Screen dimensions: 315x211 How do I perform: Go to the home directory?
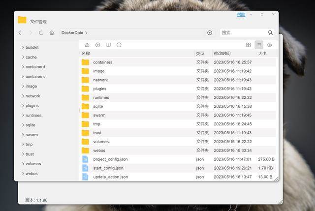[x=52, y=33]
